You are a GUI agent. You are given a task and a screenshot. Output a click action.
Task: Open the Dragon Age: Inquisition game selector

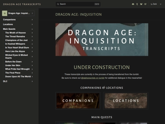pyautogui.click(x=18, y=13)
